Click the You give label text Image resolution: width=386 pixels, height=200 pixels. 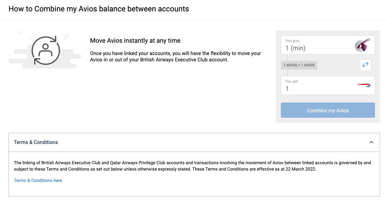coord(292,41)
